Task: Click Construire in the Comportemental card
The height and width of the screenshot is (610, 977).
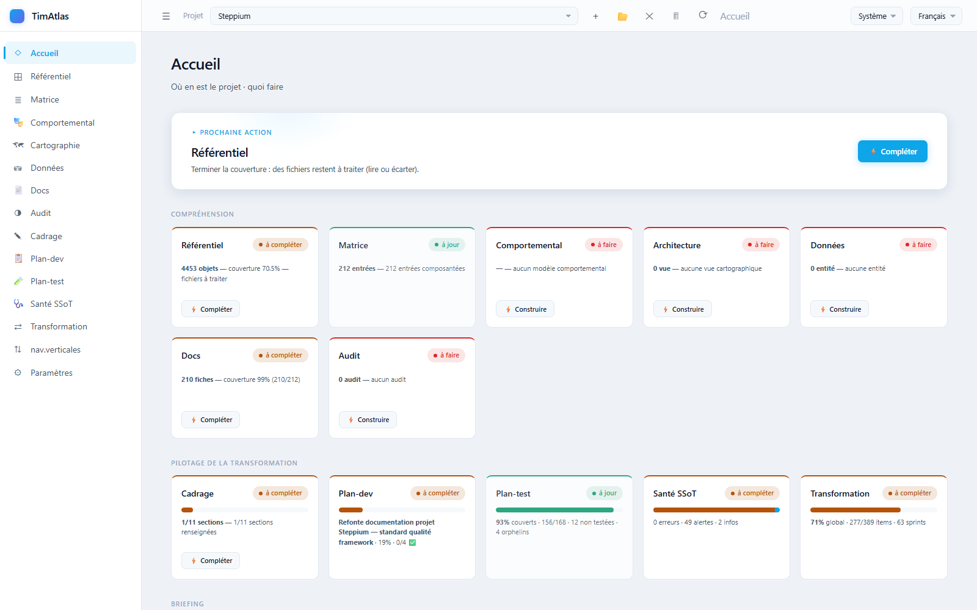Action: pos(525,309)
